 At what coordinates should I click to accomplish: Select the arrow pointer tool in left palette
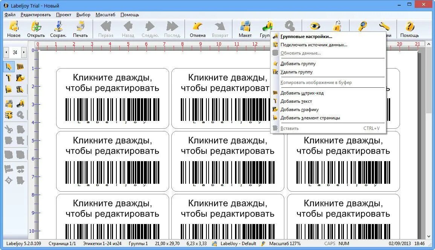[x=9, y=67]
